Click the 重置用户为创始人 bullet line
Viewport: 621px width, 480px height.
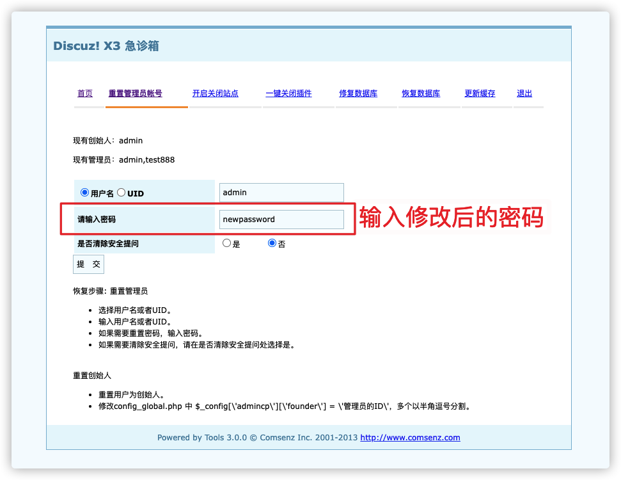pyautogui.click(x=132, y=395)
